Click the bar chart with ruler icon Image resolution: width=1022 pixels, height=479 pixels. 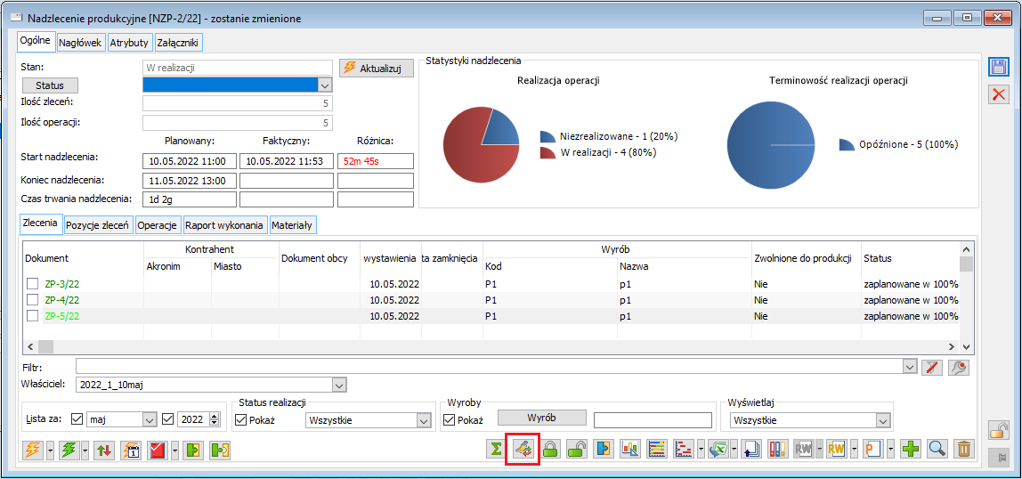[x=632, y=449]
